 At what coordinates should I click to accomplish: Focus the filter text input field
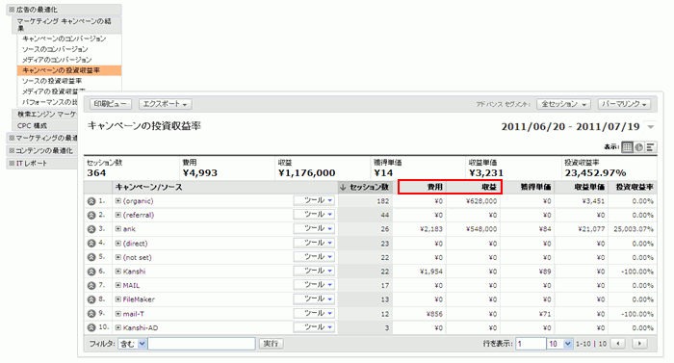201,344
